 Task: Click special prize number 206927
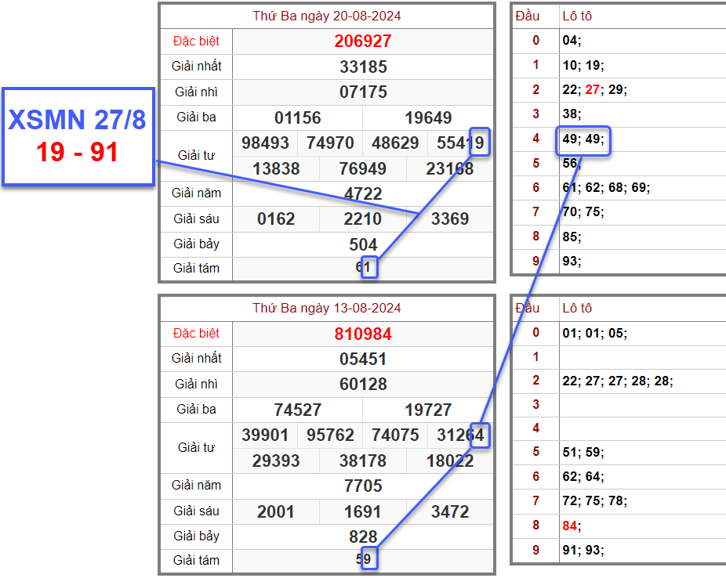pos(362,42)
